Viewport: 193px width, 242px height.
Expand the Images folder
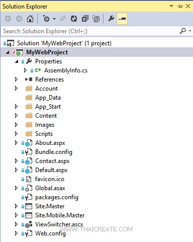16,125
